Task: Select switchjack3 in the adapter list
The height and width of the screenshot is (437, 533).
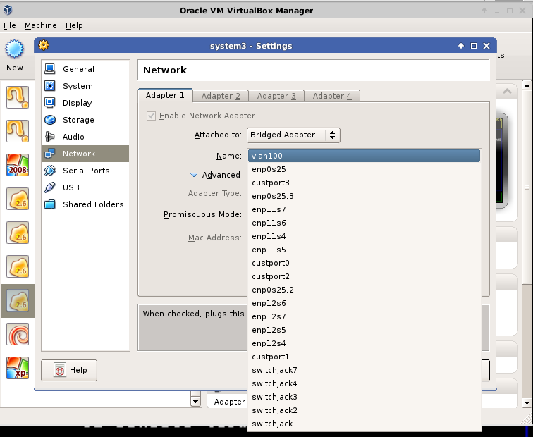Action: click(364, 397)
